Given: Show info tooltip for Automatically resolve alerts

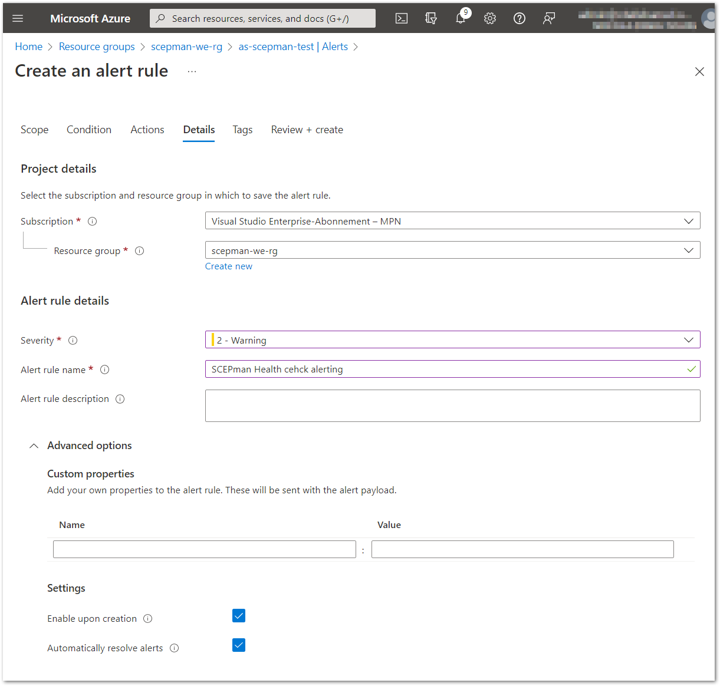Looking at the screenshot, I should click(175, 648).
